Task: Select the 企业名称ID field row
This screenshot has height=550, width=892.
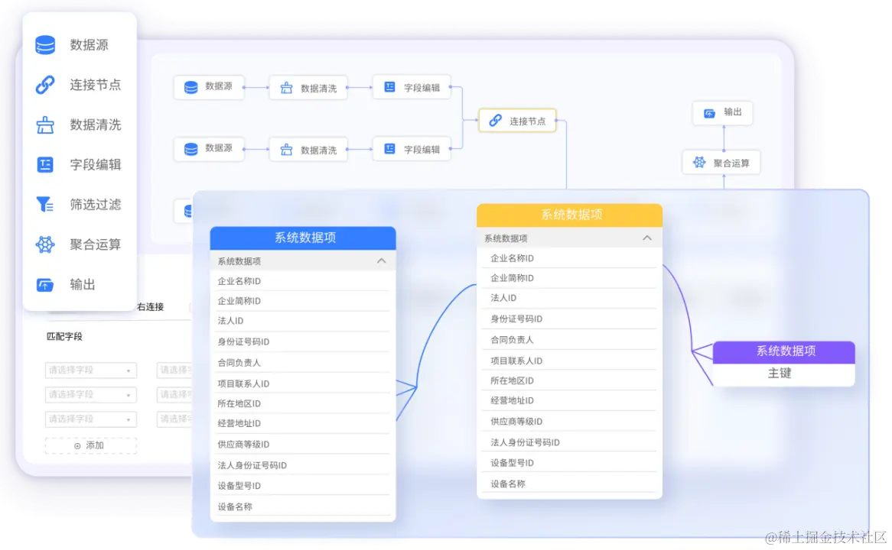Action: pyautogui.click(x=302, y=280)
